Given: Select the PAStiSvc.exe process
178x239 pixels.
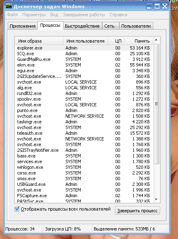Looking at the screenshot, I should click(x=84, y=201).
